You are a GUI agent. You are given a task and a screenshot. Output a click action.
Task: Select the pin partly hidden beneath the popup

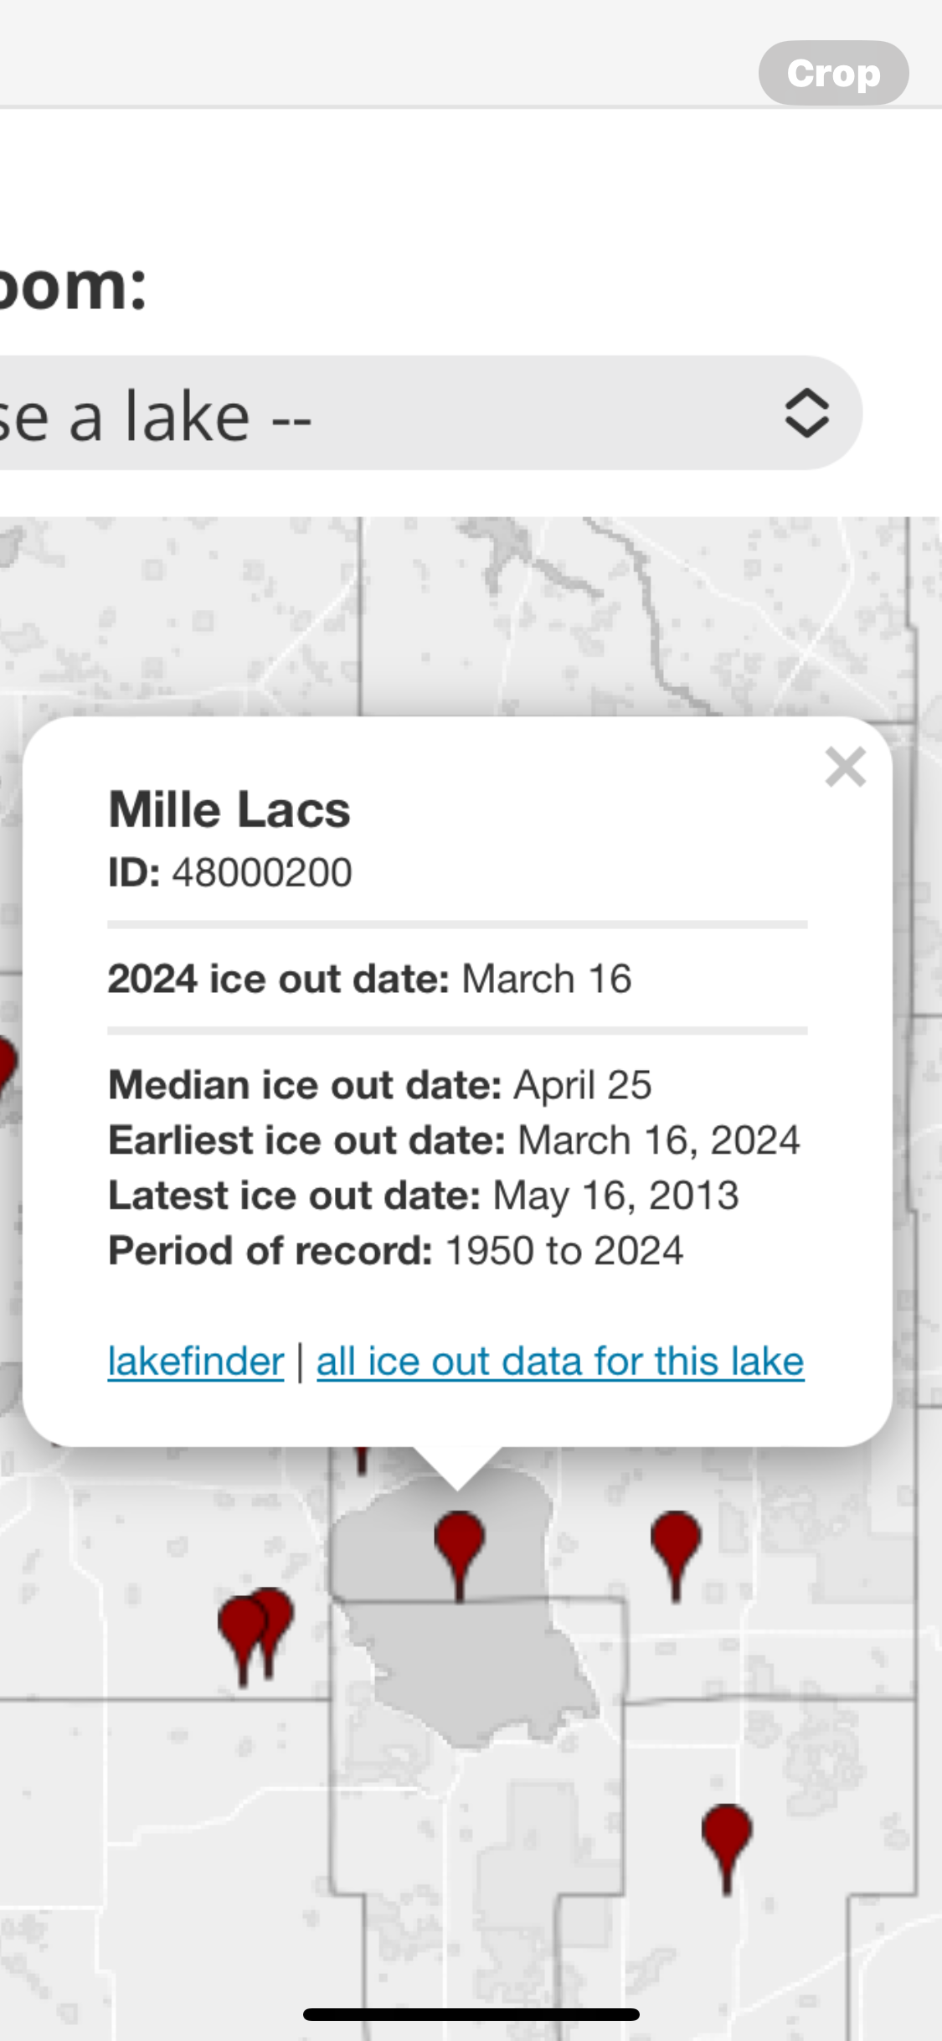click(x=361, y=1461)
